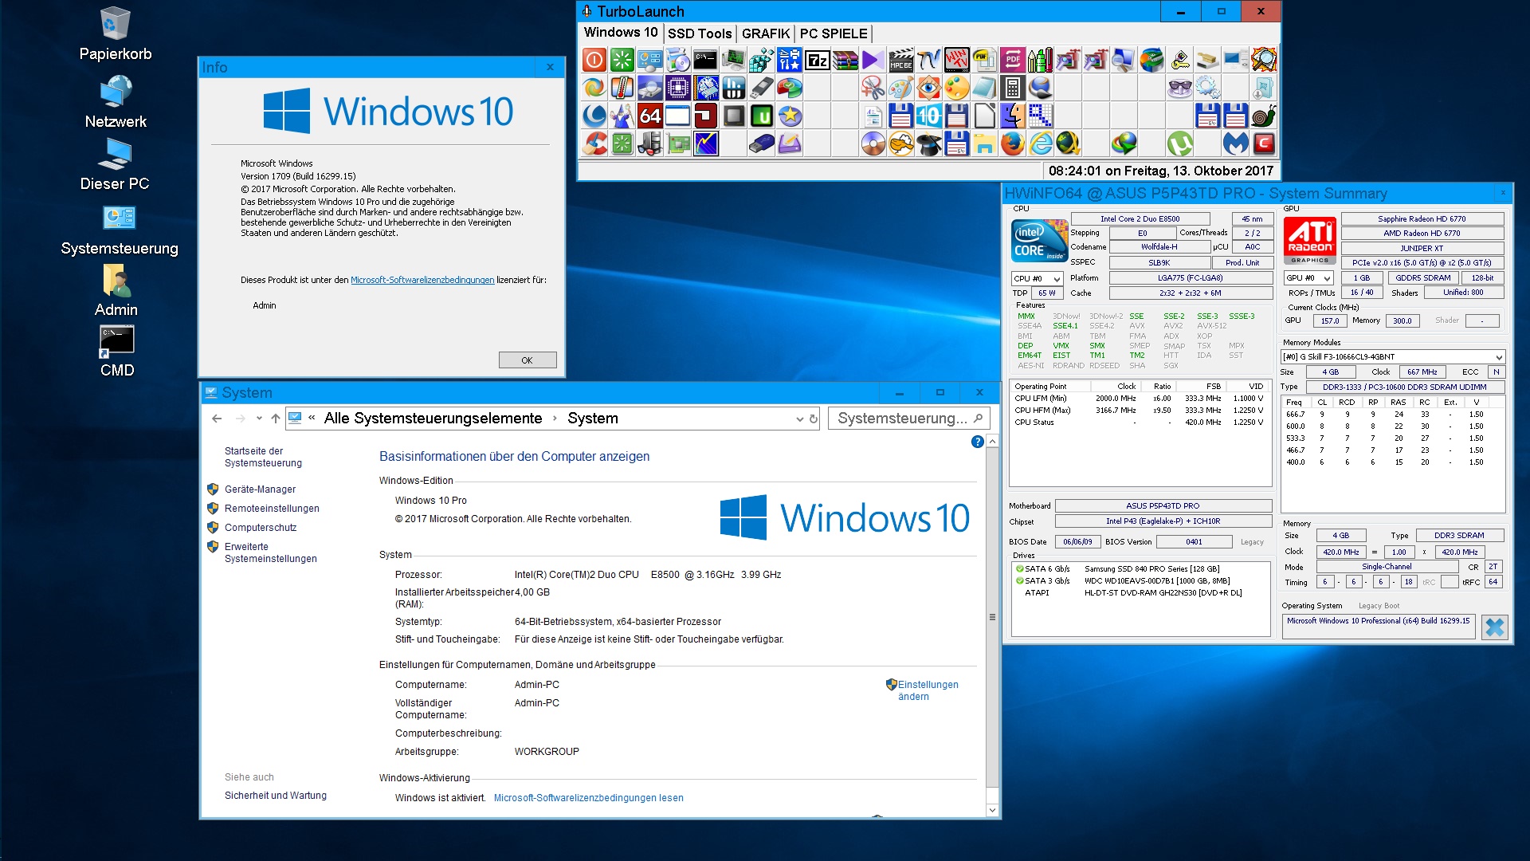This screenshot has width=1530, height=861.
Task: Click the Alle Systemsteuerungselemente breadcrumb
Action: pos(433,419)
